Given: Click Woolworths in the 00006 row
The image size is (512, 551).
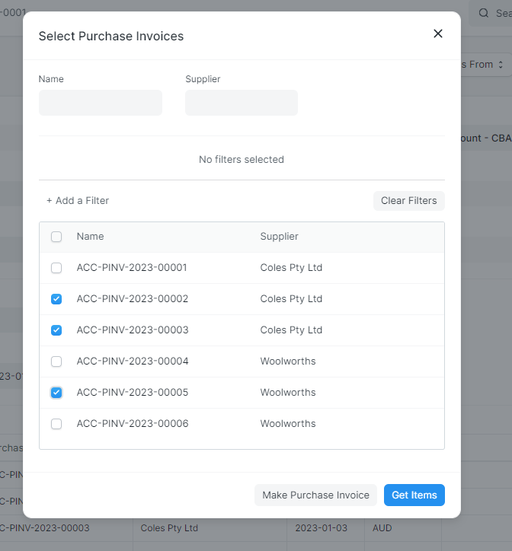Looking at the screenshot, I should pos(288,424).
